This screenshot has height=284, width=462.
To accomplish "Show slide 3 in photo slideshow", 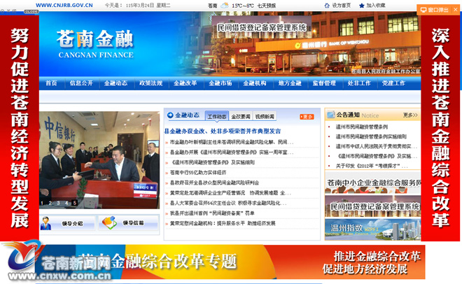I will point(58,203).
